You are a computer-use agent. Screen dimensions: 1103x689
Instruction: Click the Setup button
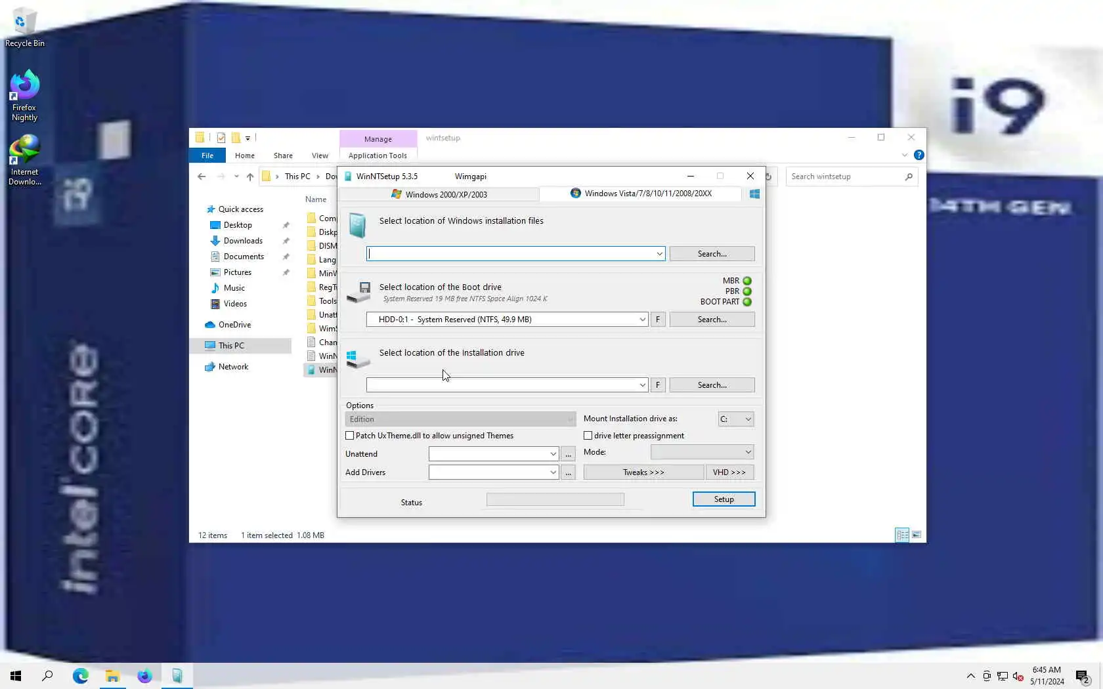coord(724,499)
